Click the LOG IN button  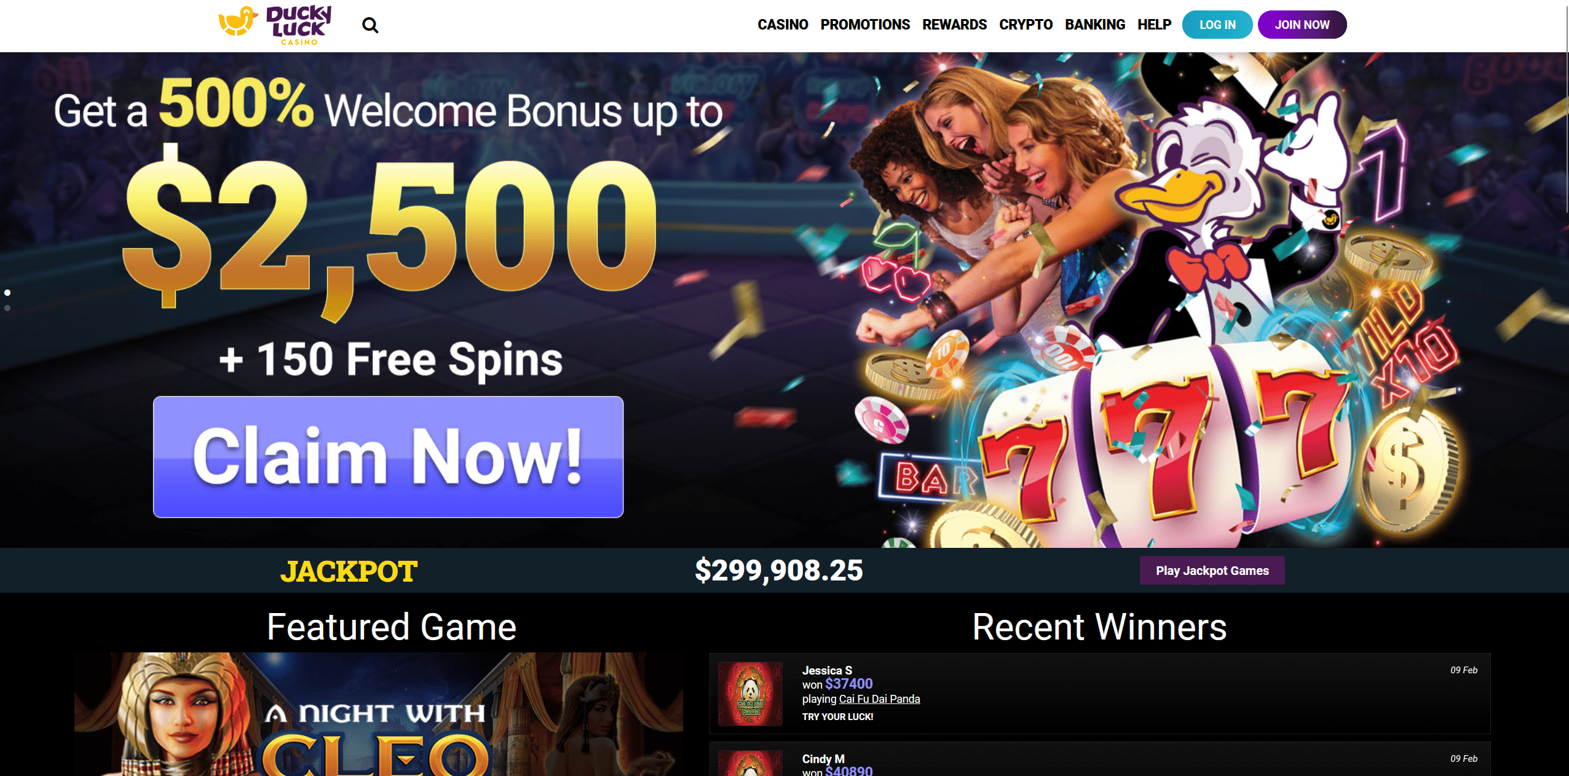pyautogui.click(x=1217, y=25)
